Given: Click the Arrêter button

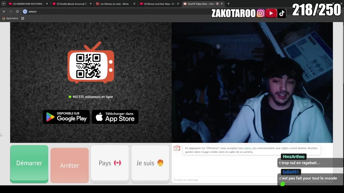Looking at the screenshot, I should coord(69,165).
